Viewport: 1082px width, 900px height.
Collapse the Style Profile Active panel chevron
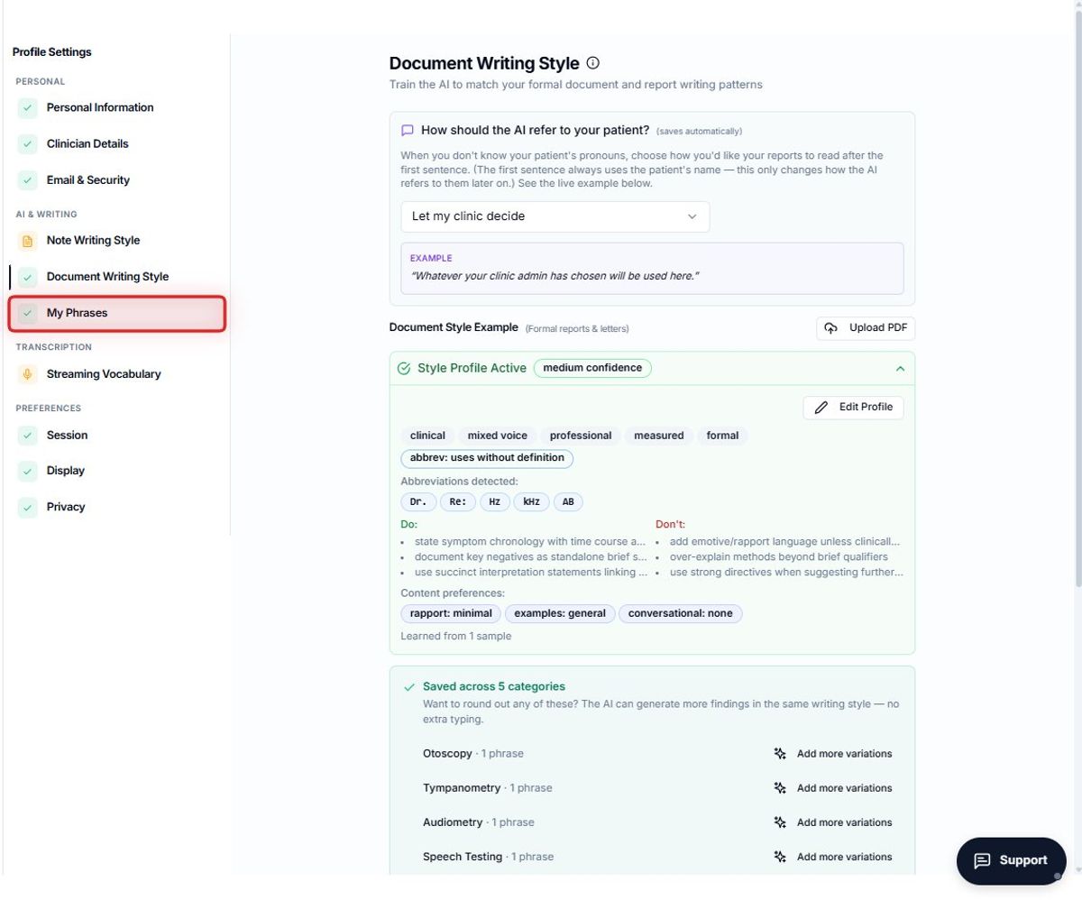[x=900, y=369]
